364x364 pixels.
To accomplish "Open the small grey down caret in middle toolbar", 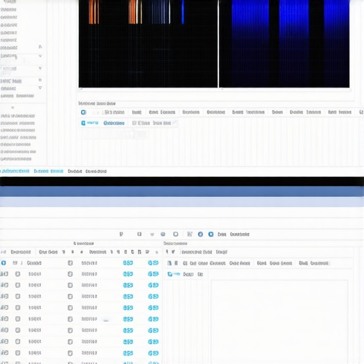I will click(152, 235).
